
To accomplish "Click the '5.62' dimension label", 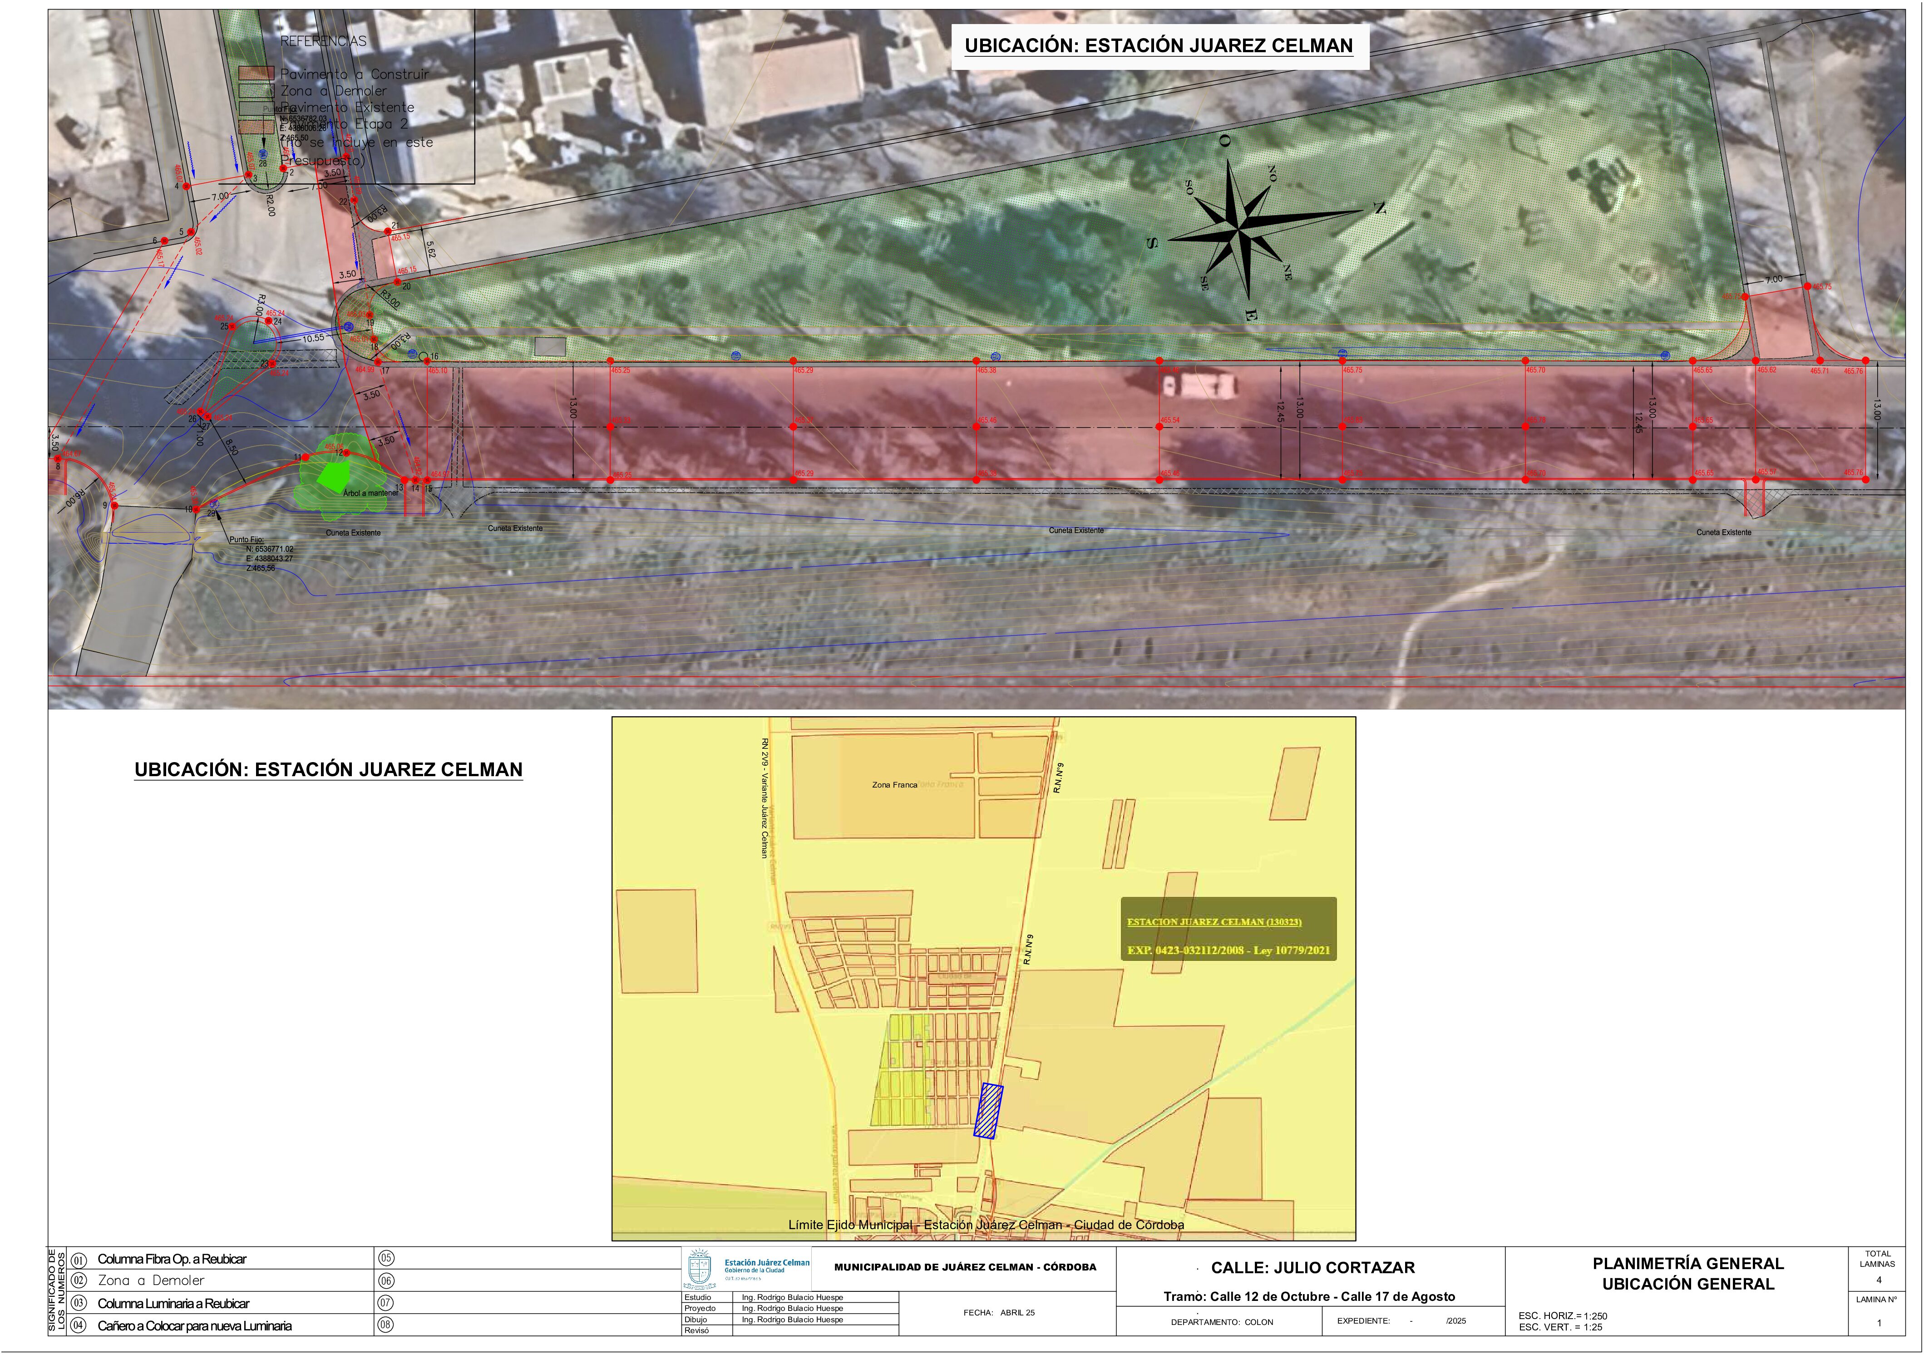I will coord(431,250).
